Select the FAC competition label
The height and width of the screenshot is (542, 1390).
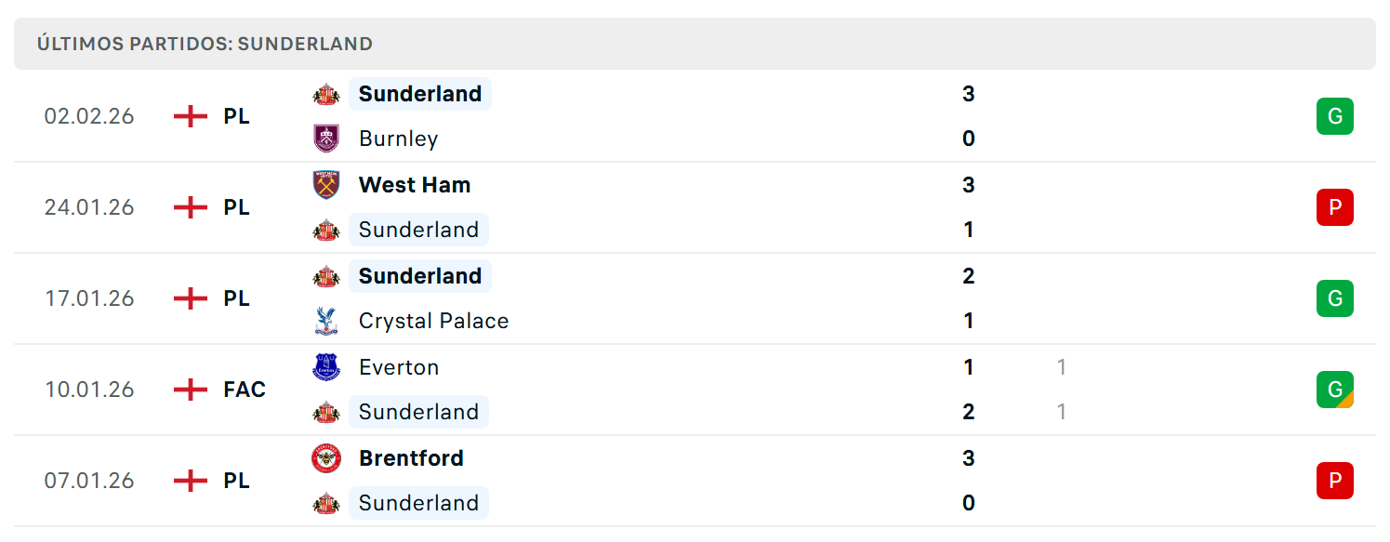tap(245, 390)
